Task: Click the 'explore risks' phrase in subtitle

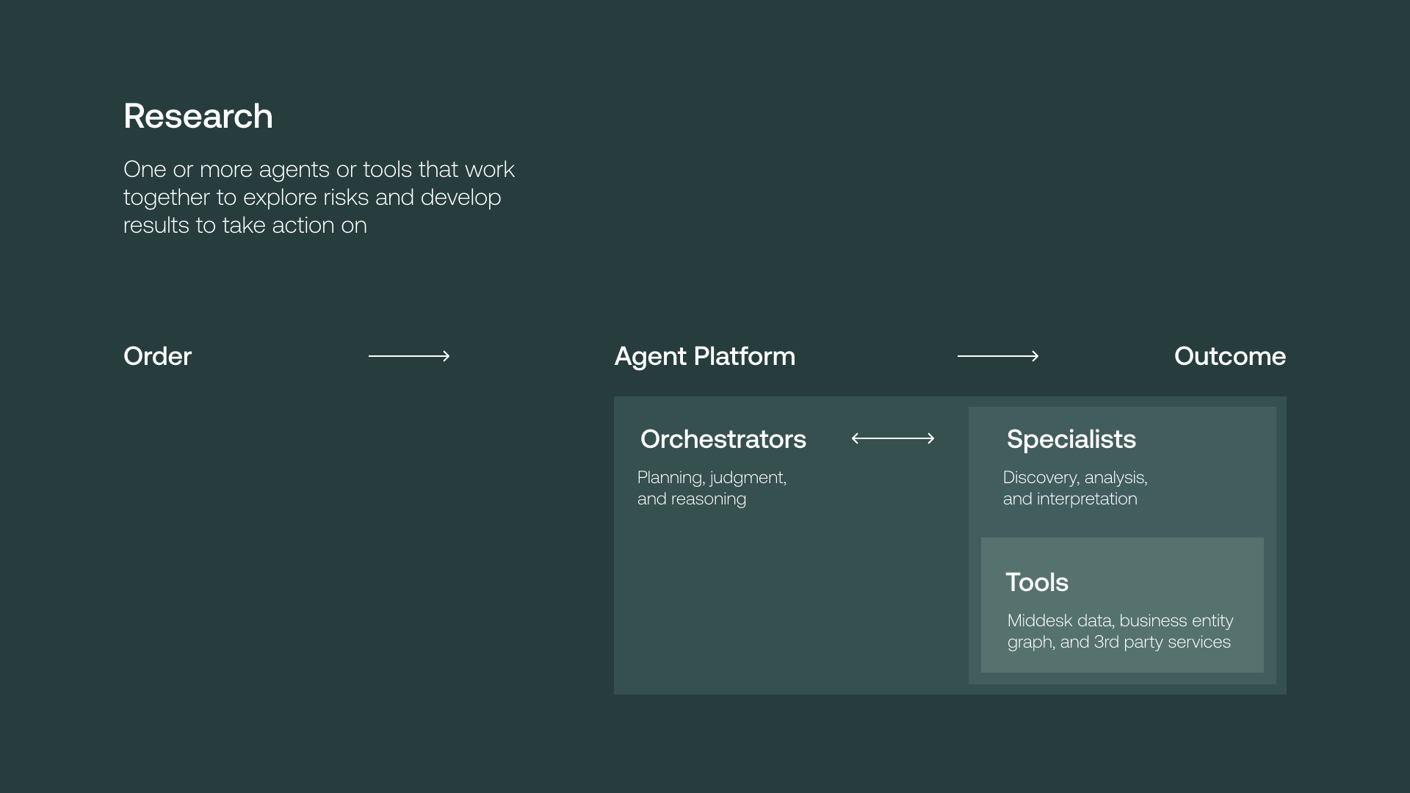Action: click(x=305, y=198)
